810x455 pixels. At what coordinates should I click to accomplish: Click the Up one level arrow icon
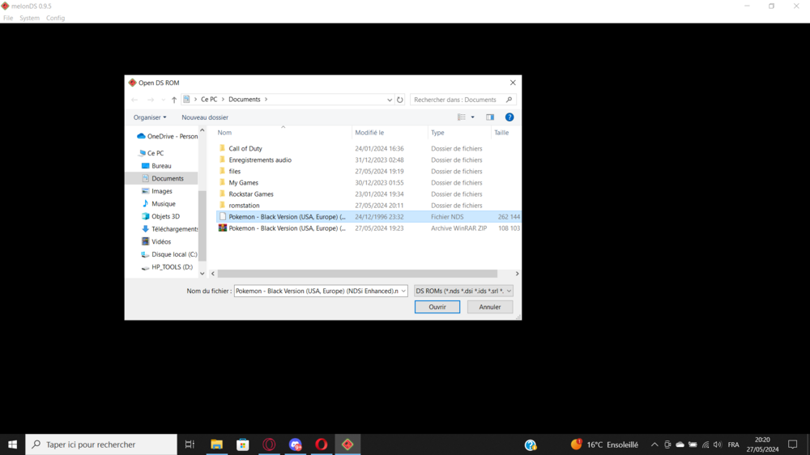point(174,100)
